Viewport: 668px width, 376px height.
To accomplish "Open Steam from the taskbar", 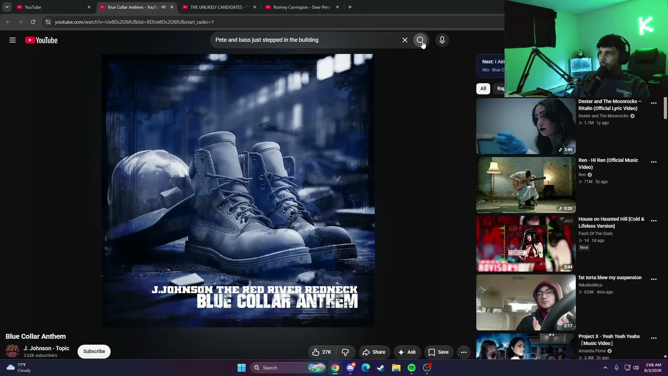I will tap(381, 368).
